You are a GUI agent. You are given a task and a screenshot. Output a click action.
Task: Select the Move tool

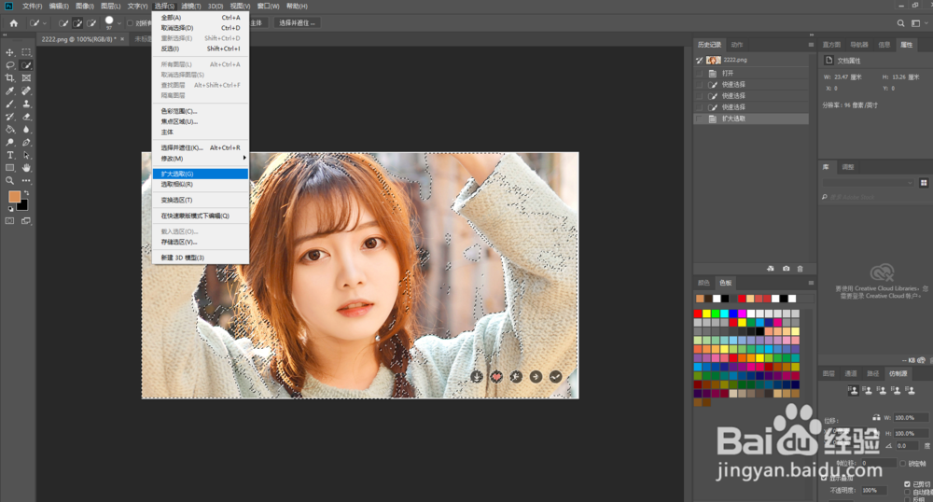coord(10,52)
